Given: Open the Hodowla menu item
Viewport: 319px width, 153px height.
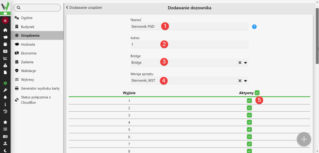Looking at the screenshot, I should click(x=28, y=44).
